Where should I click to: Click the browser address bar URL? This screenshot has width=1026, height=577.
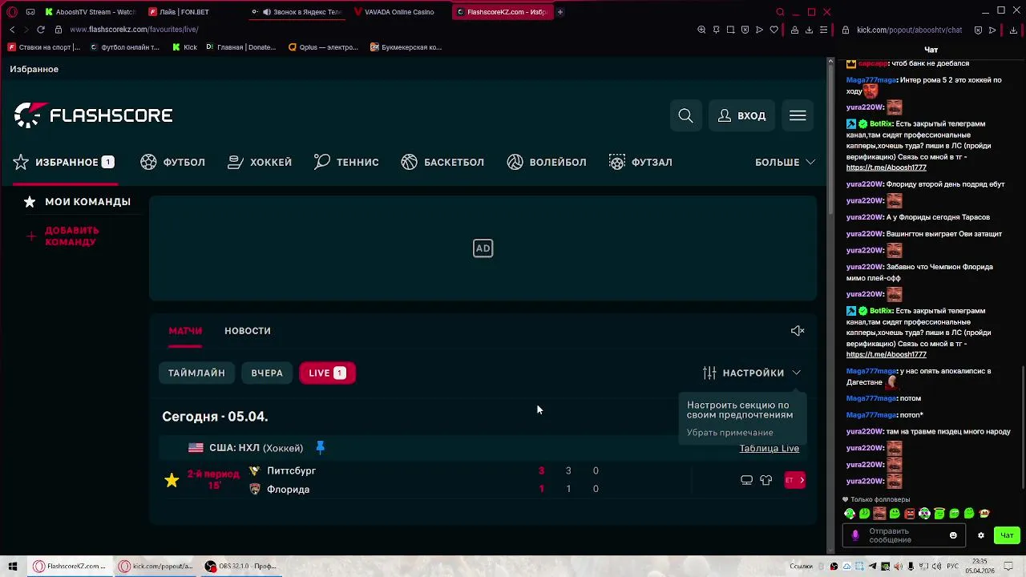tap(134, 30)
